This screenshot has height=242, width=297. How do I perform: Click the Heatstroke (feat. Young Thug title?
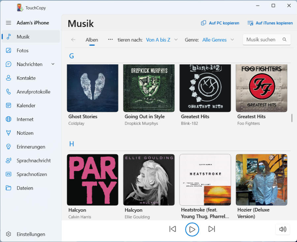[x=205, y=213]
